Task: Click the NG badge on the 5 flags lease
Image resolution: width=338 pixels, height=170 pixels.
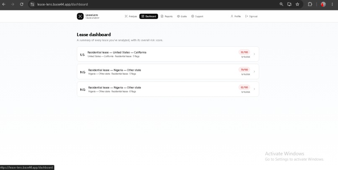Action: coord(83,72)
